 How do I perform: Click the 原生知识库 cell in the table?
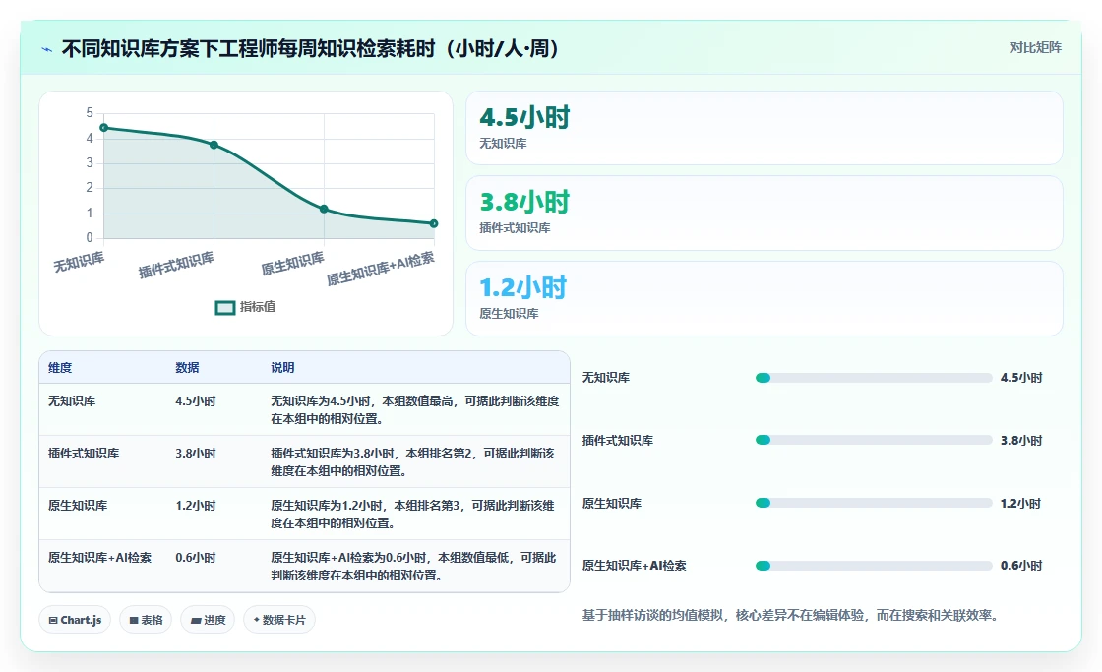[78, 506]
